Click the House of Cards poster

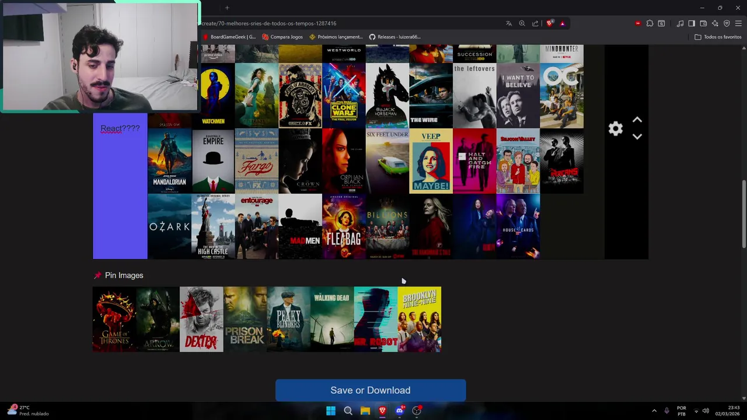tap(518, 226)
